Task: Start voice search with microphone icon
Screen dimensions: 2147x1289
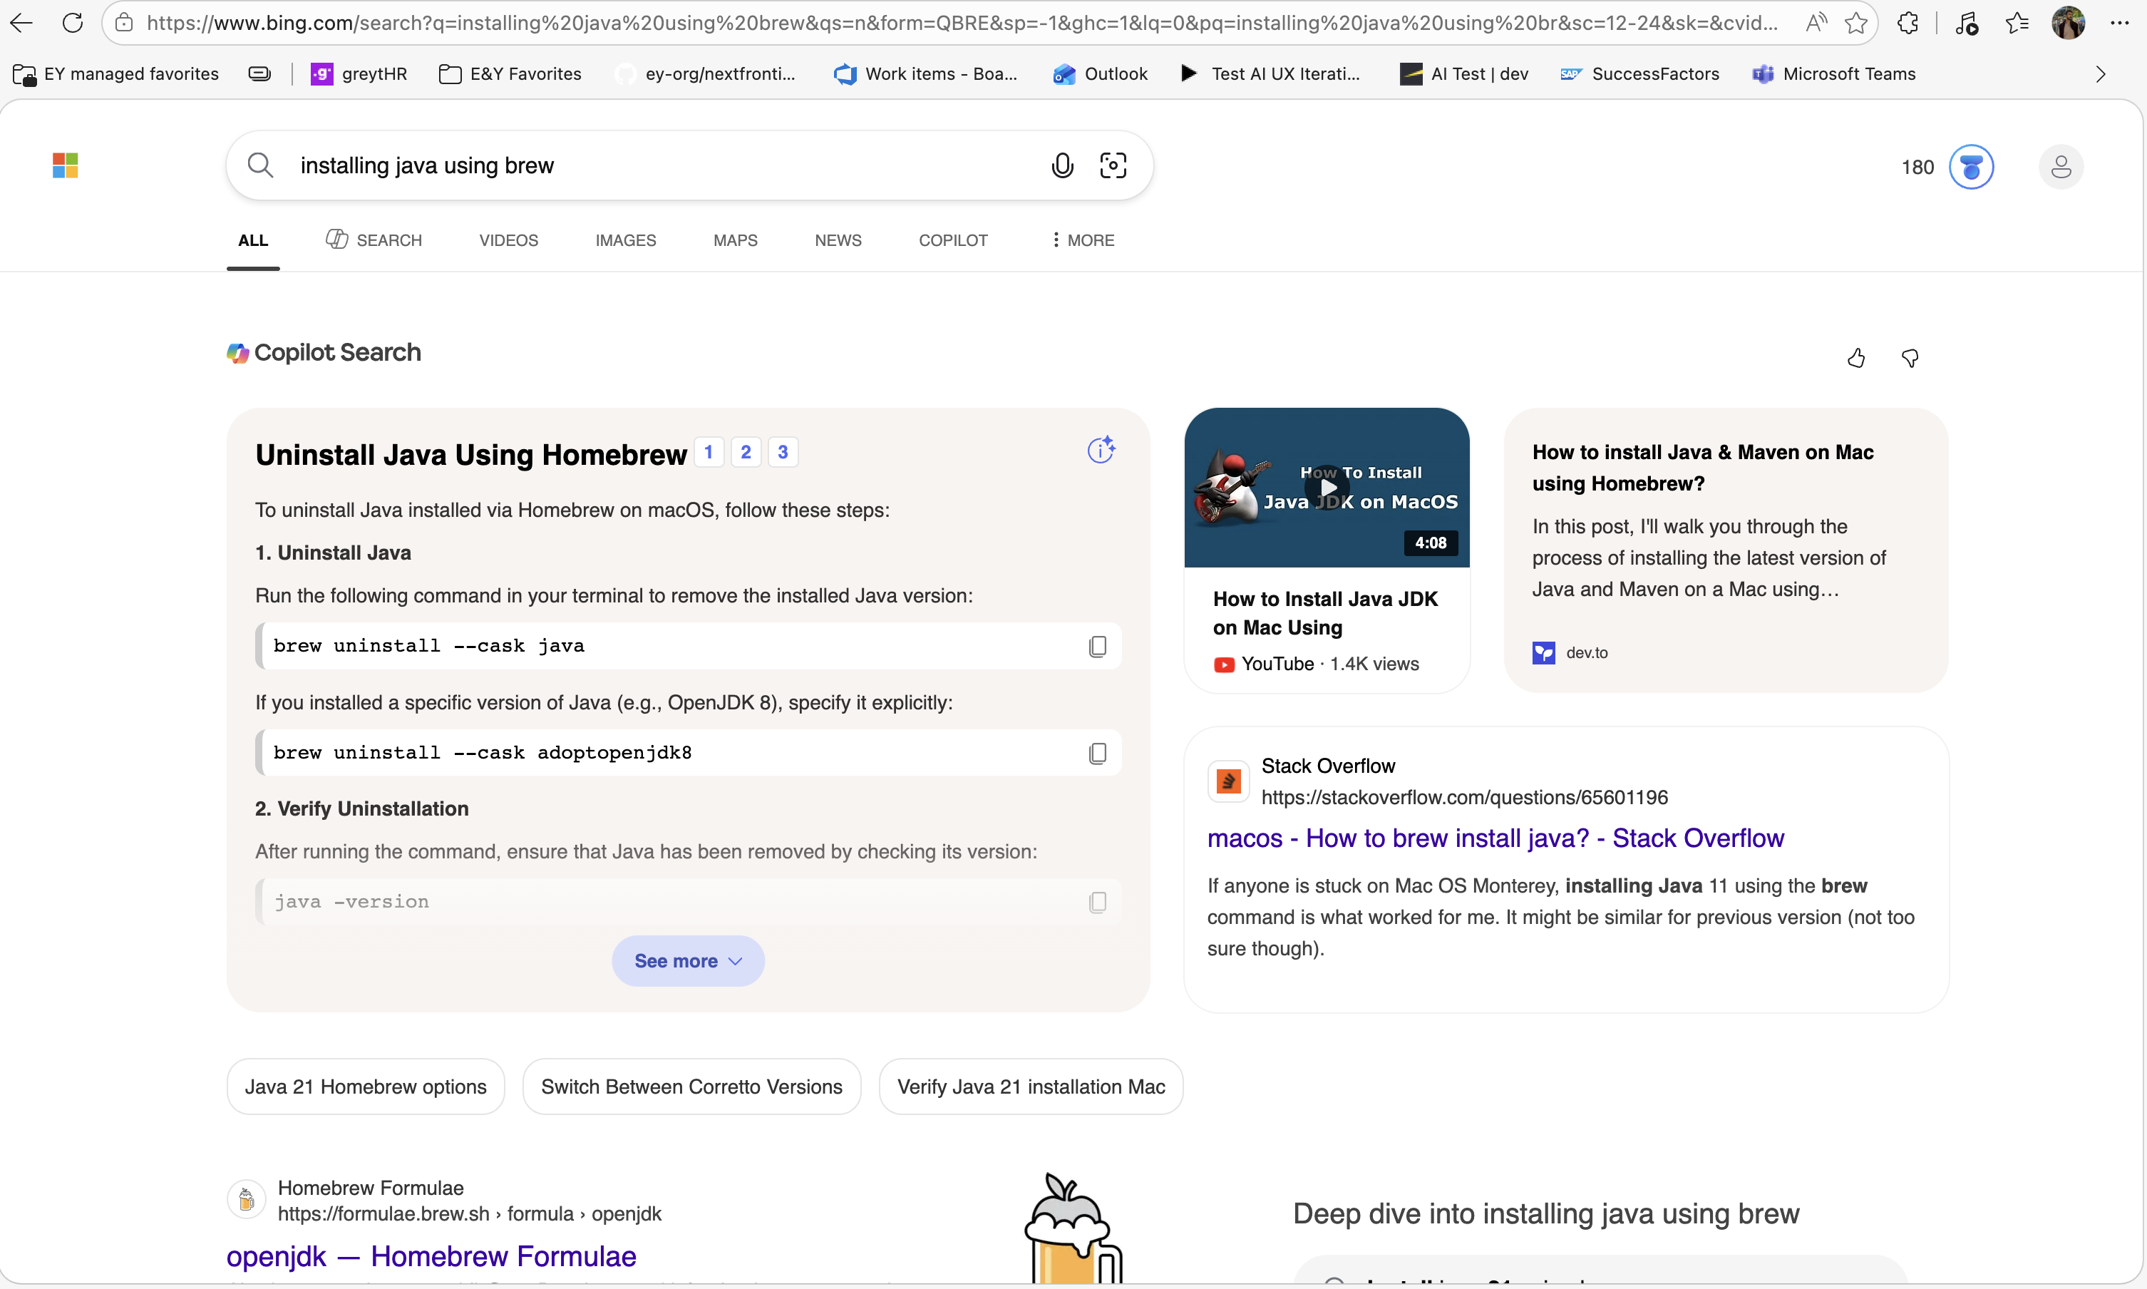Action: point(1063,165)
